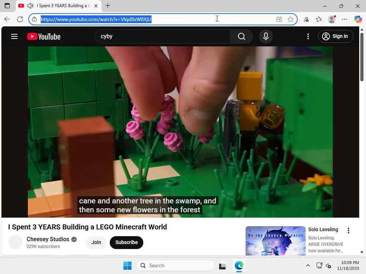Subscribe to Cheesey Studios
Viewport: 366px width, 274px height.
click(126, 242)
